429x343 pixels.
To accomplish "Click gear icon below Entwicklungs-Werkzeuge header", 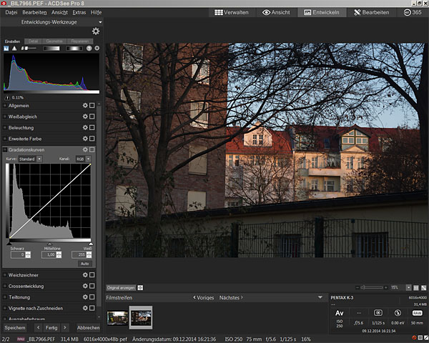I will 96,31.
